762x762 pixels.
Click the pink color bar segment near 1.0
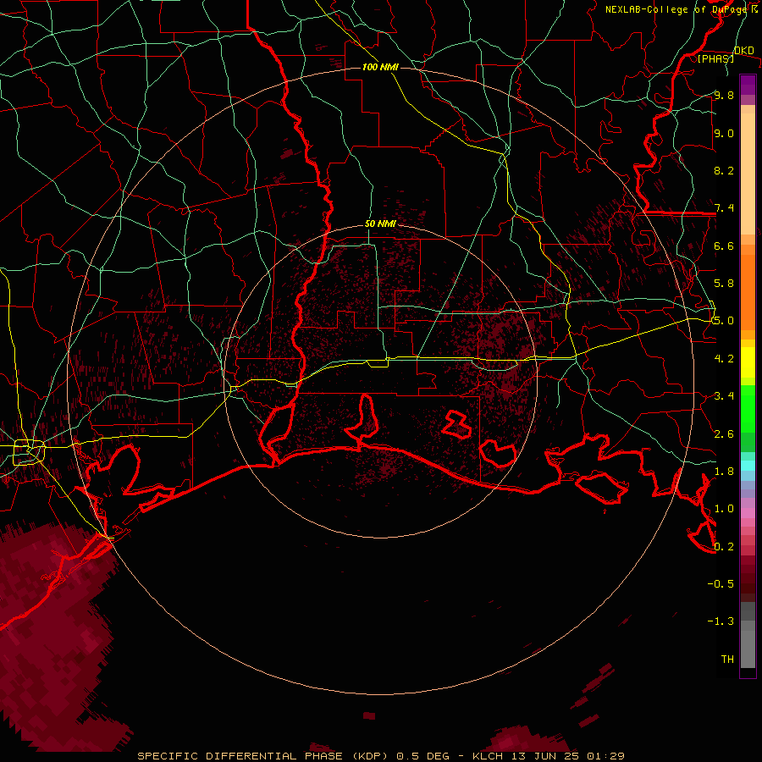tap(748, 513)
